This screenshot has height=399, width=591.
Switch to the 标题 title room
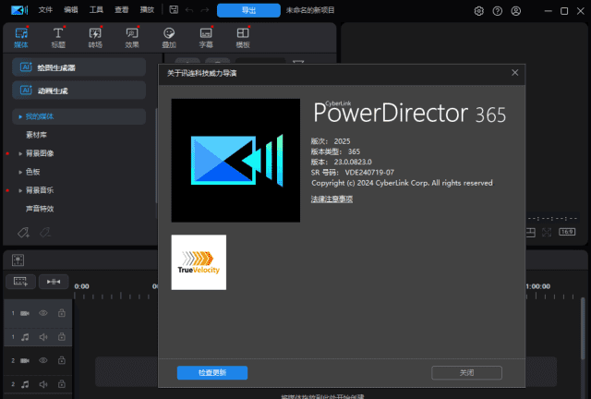pyautogui.click(x=58, y=38)
